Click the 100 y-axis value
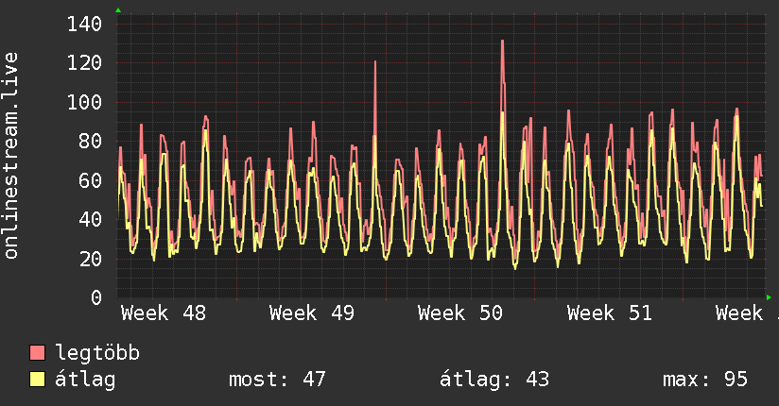The image size is (779, 406). (x=84, y=102)
